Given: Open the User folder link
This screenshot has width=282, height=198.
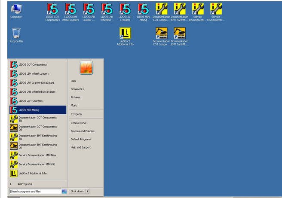Looking at the screenshot, I should pyautogui.click(x=74, y=81).
